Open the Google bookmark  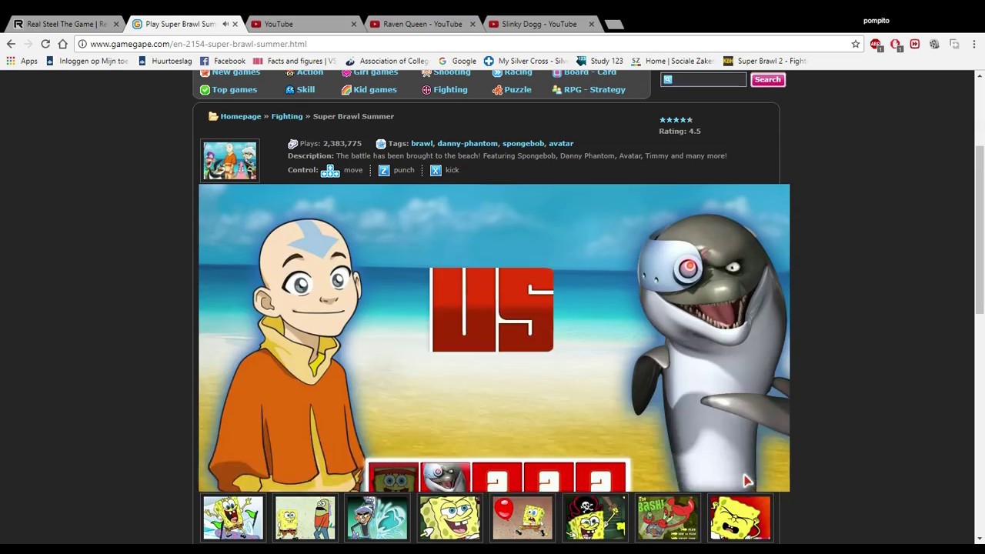457,61
